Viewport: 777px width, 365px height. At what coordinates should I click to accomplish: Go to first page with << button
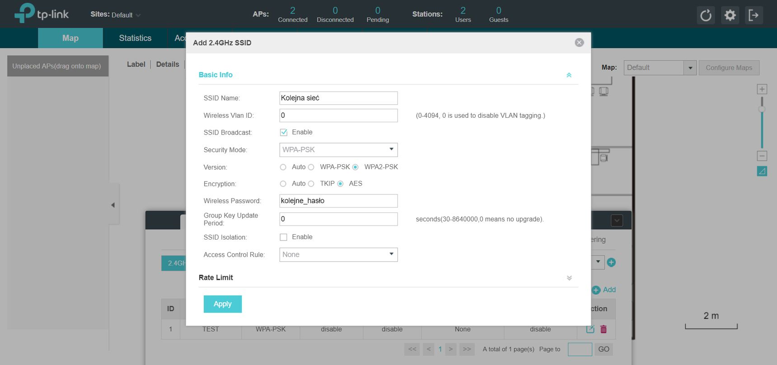(x=412, y=349)
